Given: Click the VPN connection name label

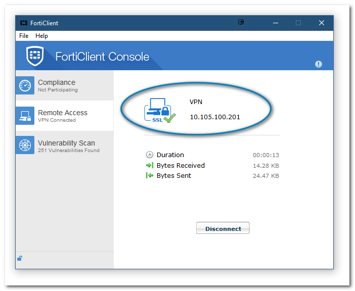Looking at the screenshot, I should point(196,102).
